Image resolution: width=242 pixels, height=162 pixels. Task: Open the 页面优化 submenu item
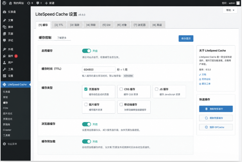8,119
